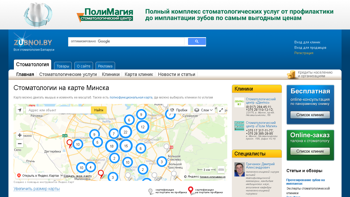
Task: Zoom out the map with minus button
Action: coord(20,144)
